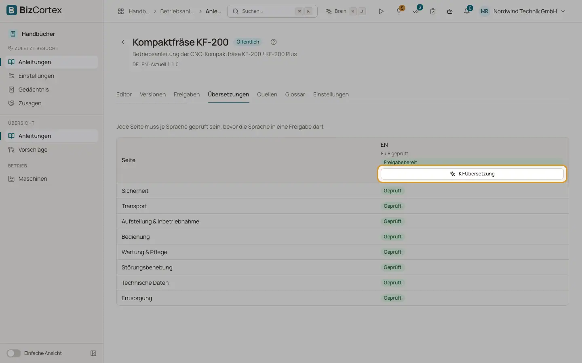The height and width of the screenshot is (363, 582).
Task: Switch to the Editor tab
Action: pos(124,94)
